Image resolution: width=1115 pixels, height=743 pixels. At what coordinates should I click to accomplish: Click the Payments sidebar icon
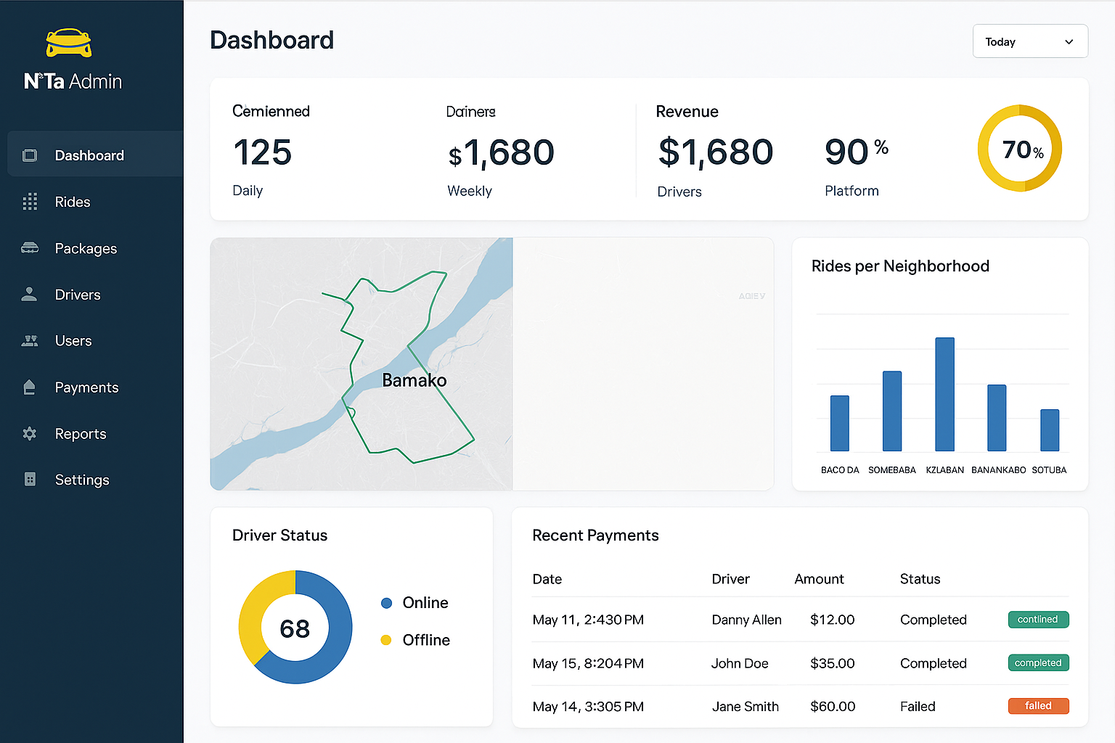29,387
